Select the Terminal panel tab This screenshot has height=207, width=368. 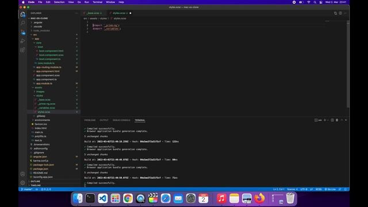tap(140, 120)
